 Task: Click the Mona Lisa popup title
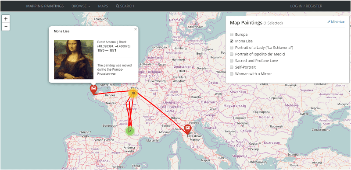(61, 31)
